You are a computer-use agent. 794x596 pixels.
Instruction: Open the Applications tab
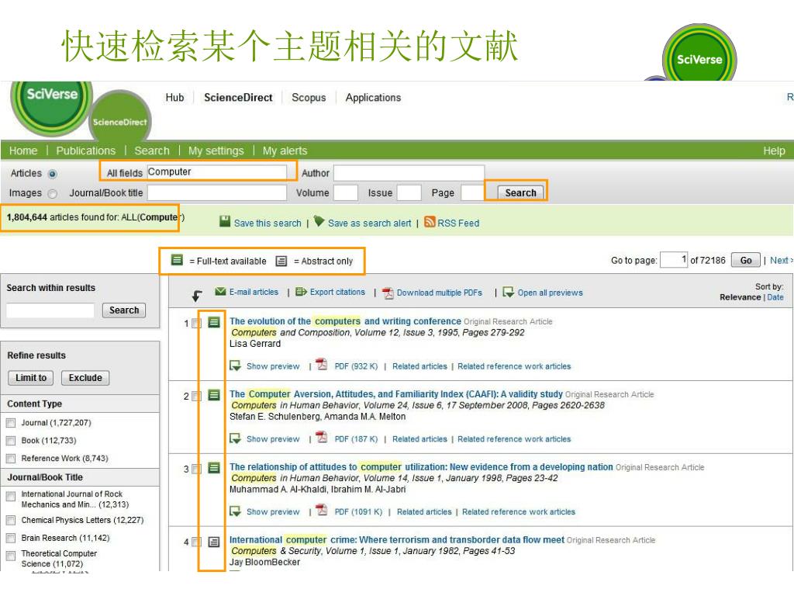[x=373, y=97]
